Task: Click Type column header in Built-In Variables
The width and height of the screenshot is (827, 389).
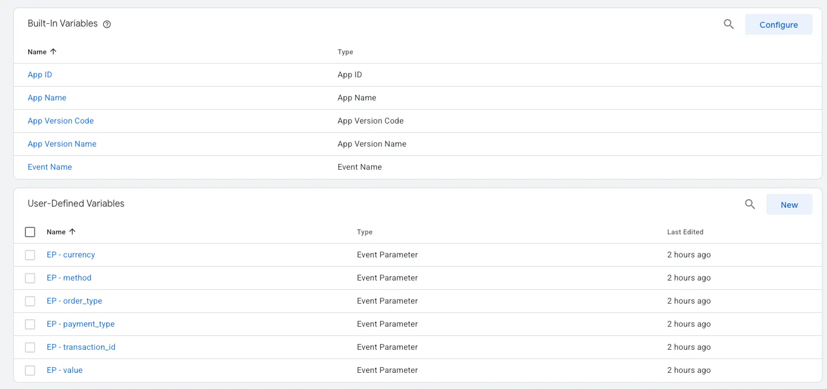Action: (345, 52)
